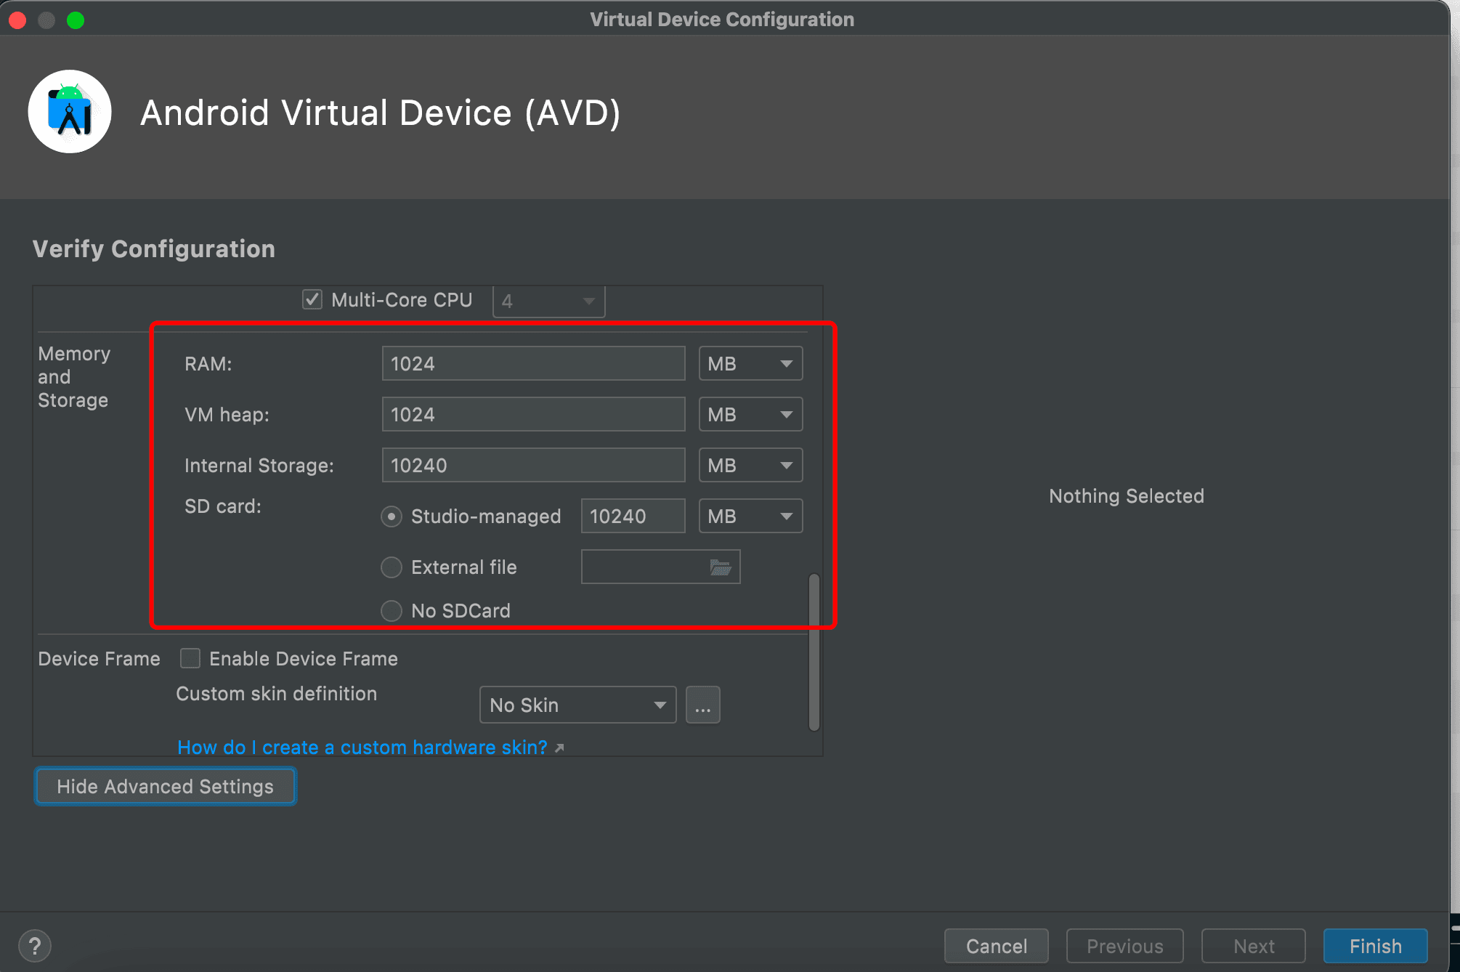1460x972 pixels.
Task: Click the VM heap value field
Action: coord(533,414)
